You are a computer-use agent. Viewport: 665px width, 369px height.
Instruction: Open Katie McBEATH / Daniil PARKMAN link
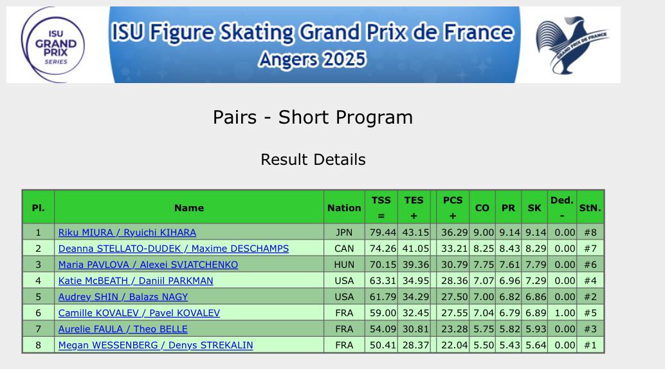pos(136,281)
